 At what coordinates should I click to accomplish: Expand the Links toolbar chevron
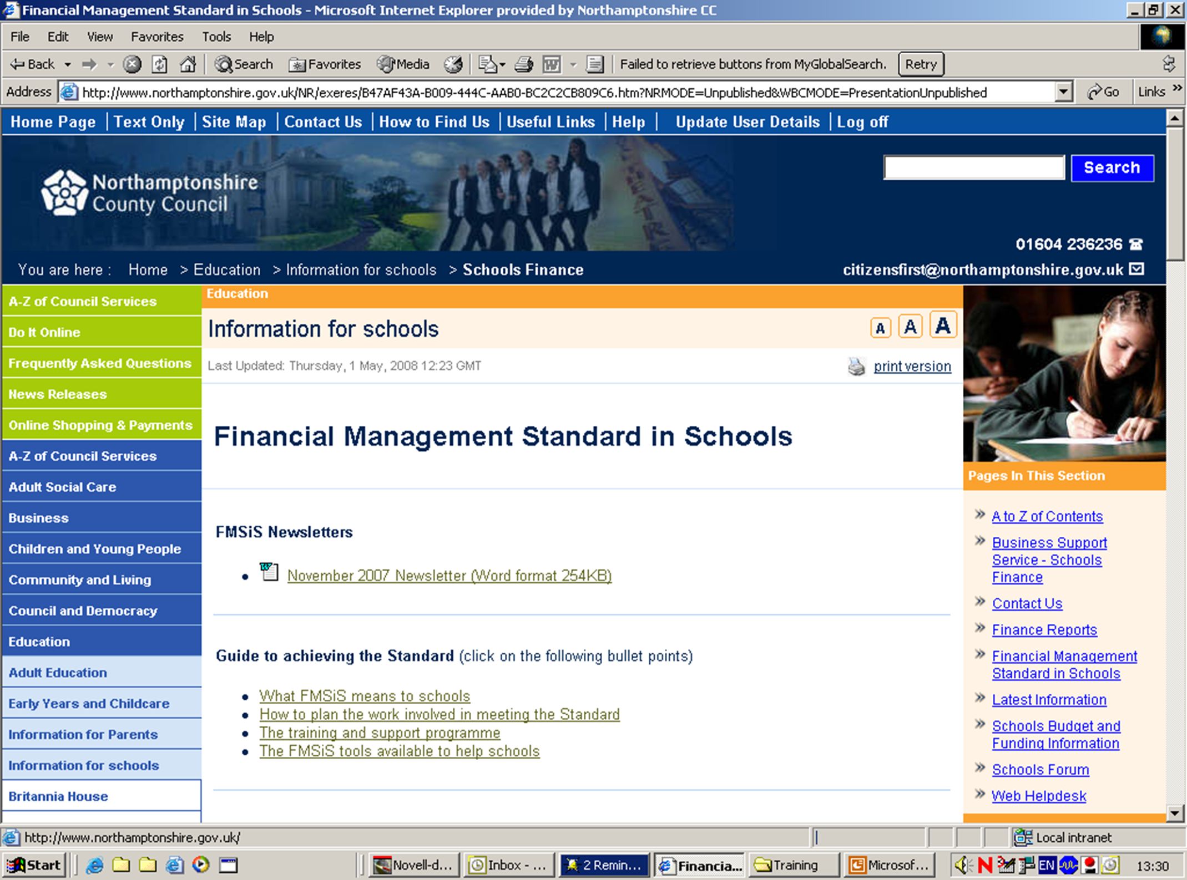tap(1177, 89)
